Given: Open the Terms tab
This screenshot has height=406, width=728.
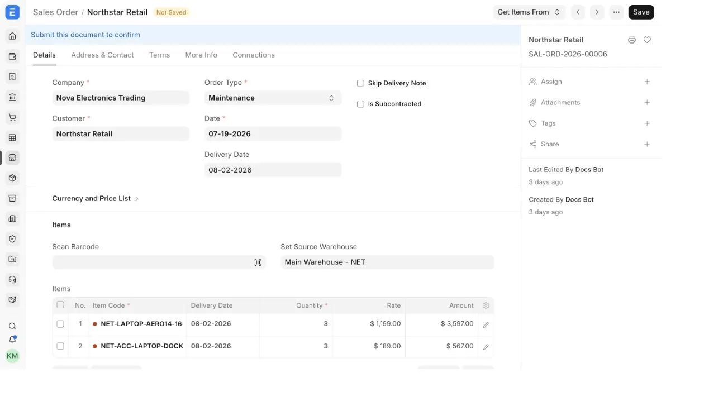Looking at the screenshot, I should pyautogui.click(x=159, y=55).
